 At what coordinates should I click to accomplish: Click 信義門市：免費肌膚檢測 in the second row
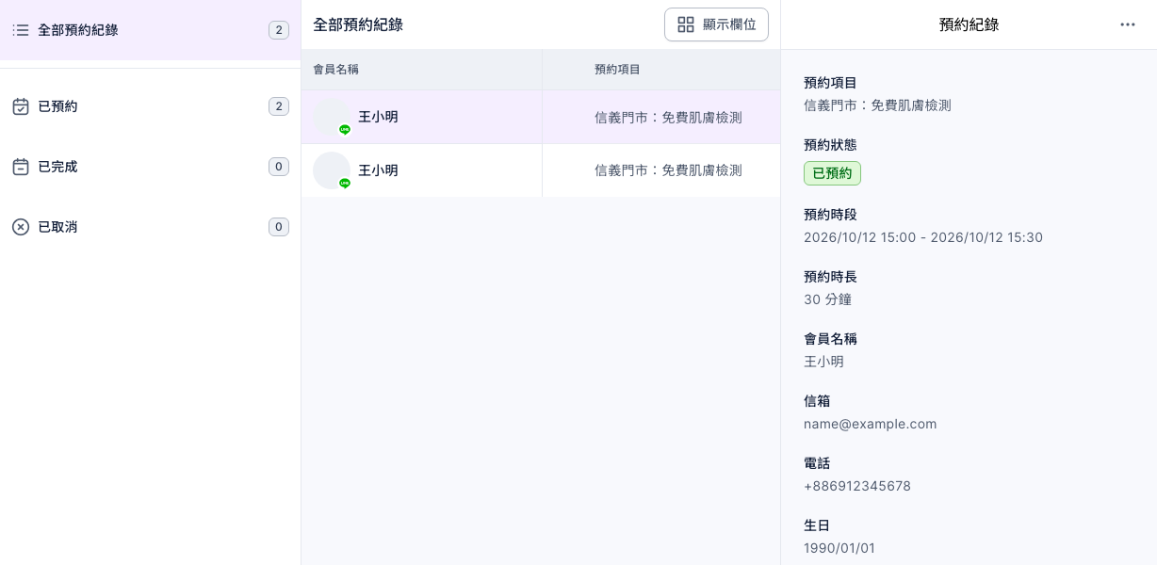pyautogui.click(x=668, y=170)
